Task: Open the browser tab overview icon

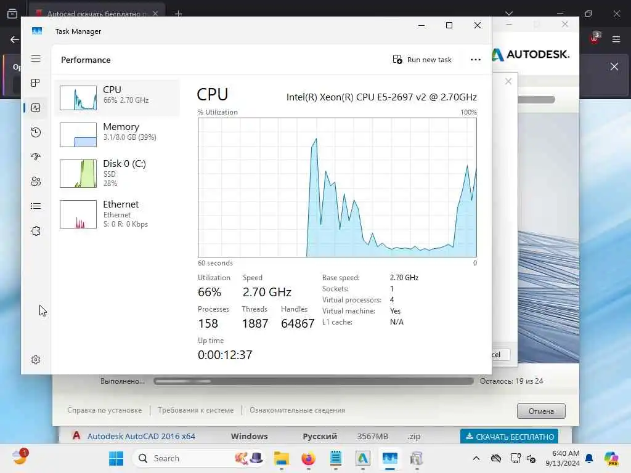Action: (12, 14)
